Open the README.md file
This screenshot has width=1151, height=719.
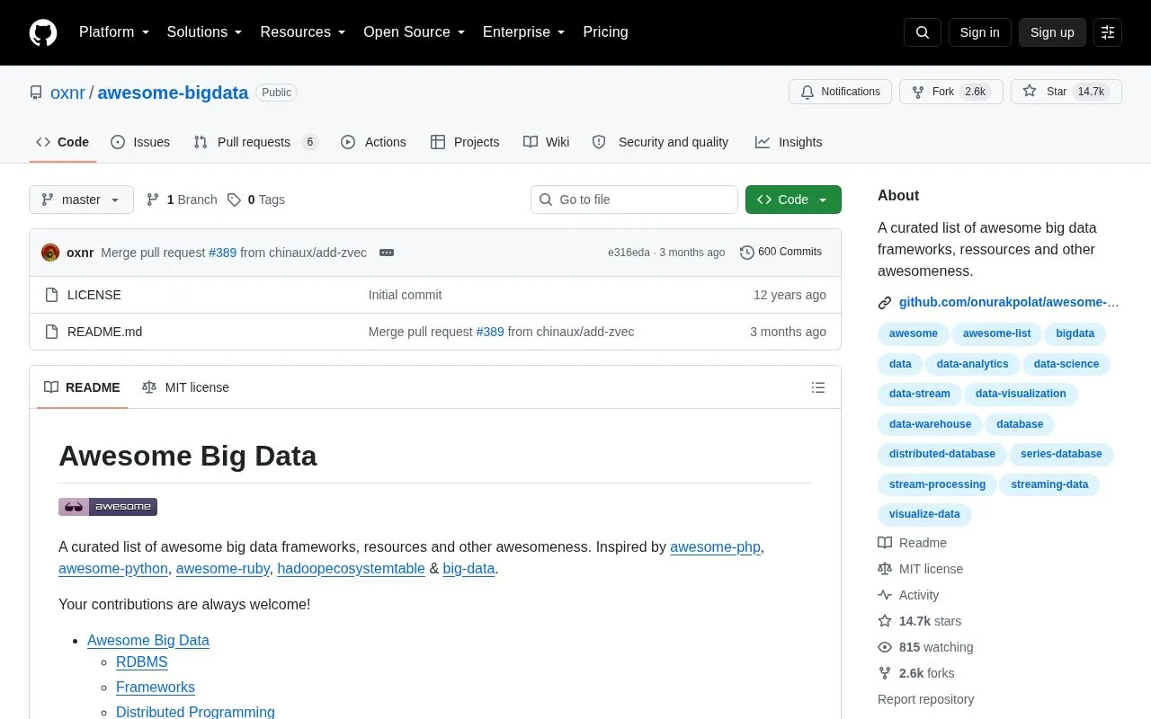(104, 332)
